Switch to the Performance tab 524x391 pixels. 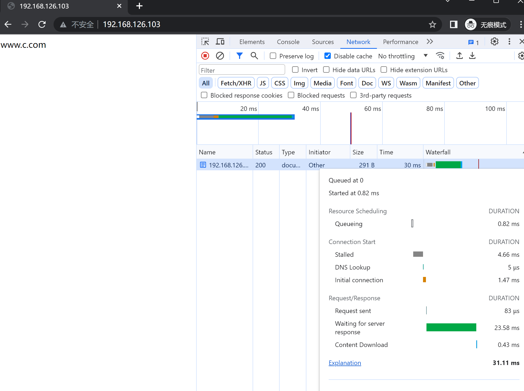[400, 41]
